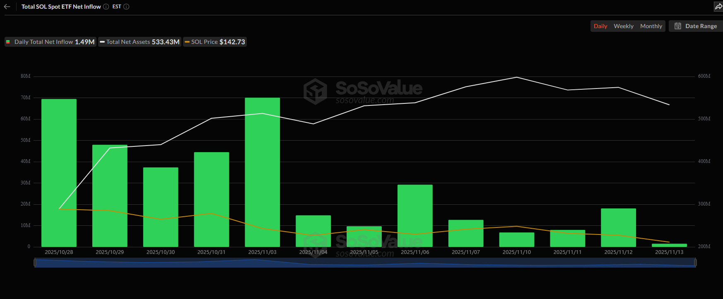Open info icon beside Net Inflow title
This screenshot has height=299, width=723.
106,7
